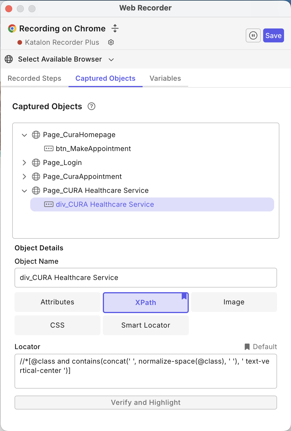The width and height of the screenshot is (291, 431).
Task: Click globe icon beside Page_Login
Action: tap(36, 163)
